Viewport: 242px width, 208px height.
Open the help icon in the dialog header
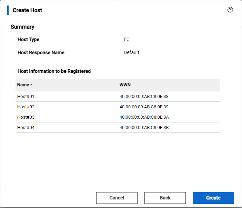tap(230, 10)
